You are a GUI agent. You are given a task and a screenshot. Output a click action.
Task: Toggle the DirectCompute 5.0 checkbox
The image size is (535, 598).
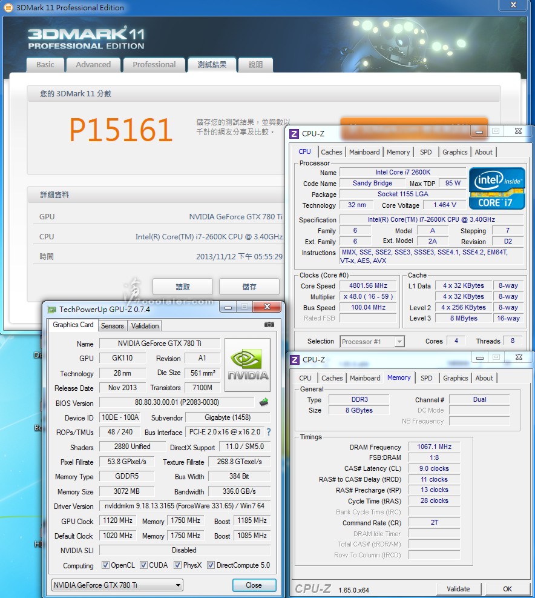pos(211,565)
